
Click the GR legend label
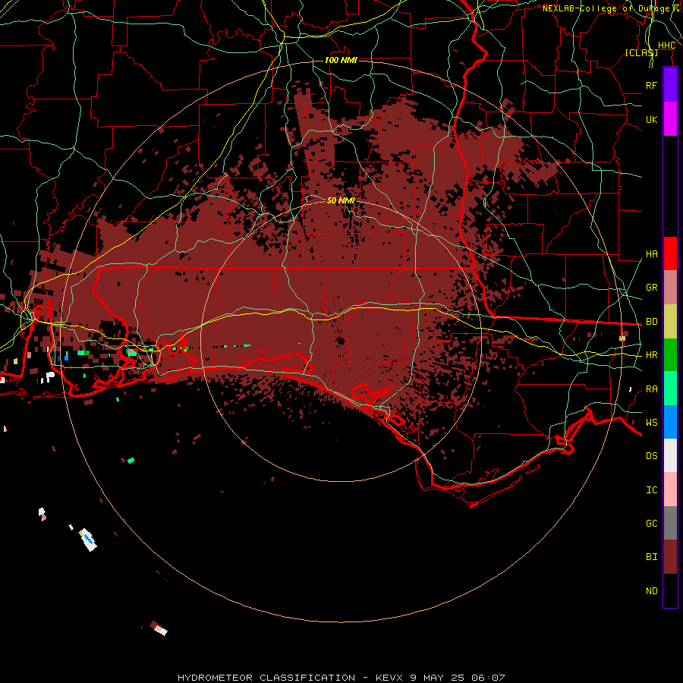(x=651, y=288)
